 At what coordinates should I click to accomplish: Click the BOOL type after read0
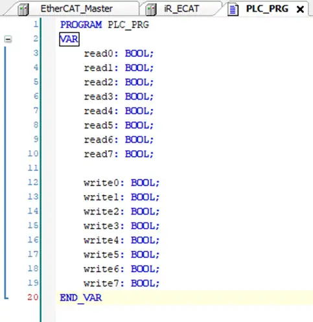[x=137, y=54]
